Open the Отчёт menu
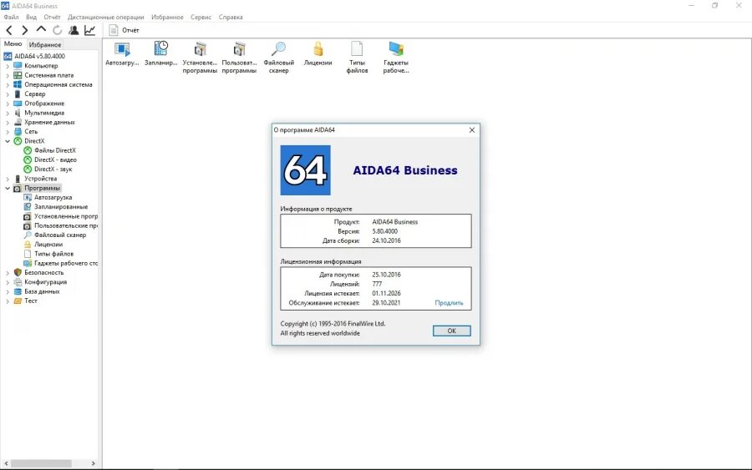Viewport: 752px width, 470px height. 53,17
